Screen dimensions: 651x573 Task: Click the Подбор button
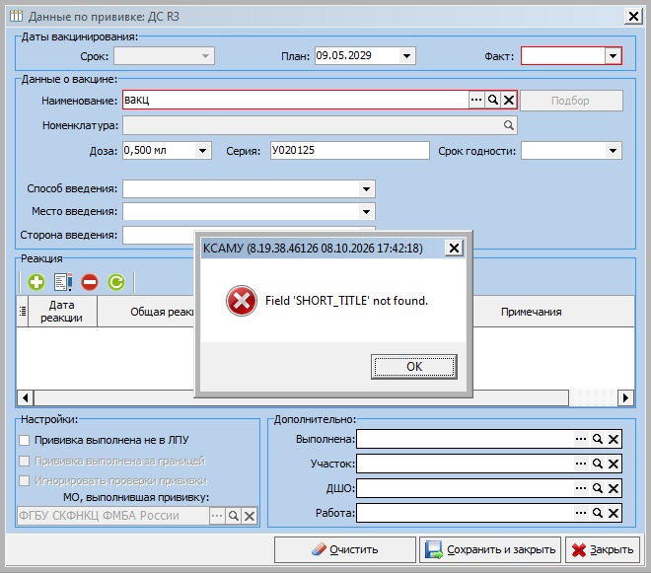pyautogui.click(x=571, y=101)
